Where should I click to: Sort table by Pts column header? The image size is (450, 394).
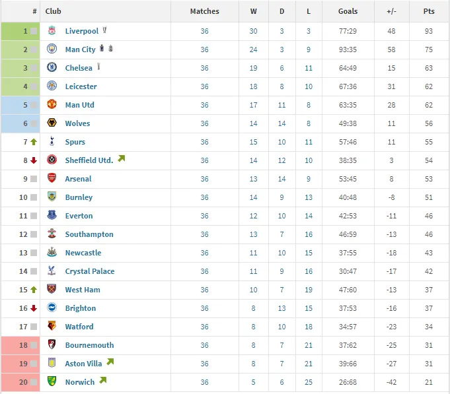coord(430,11)
